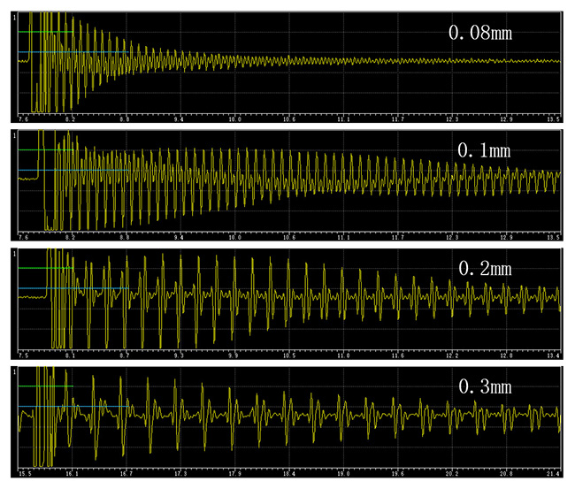Click the 7.5 tick on the 0.2mm axis
The height and width of the screenshot is (489, 575).
click(x=23, y=355)
